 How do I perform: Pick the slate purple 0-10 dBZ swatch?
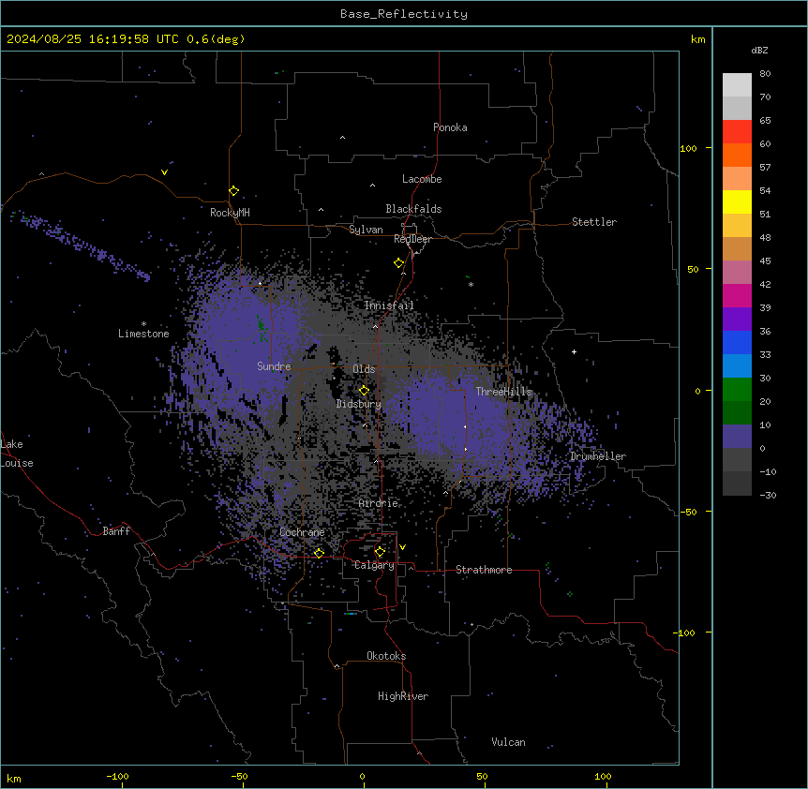coord(737,437)
